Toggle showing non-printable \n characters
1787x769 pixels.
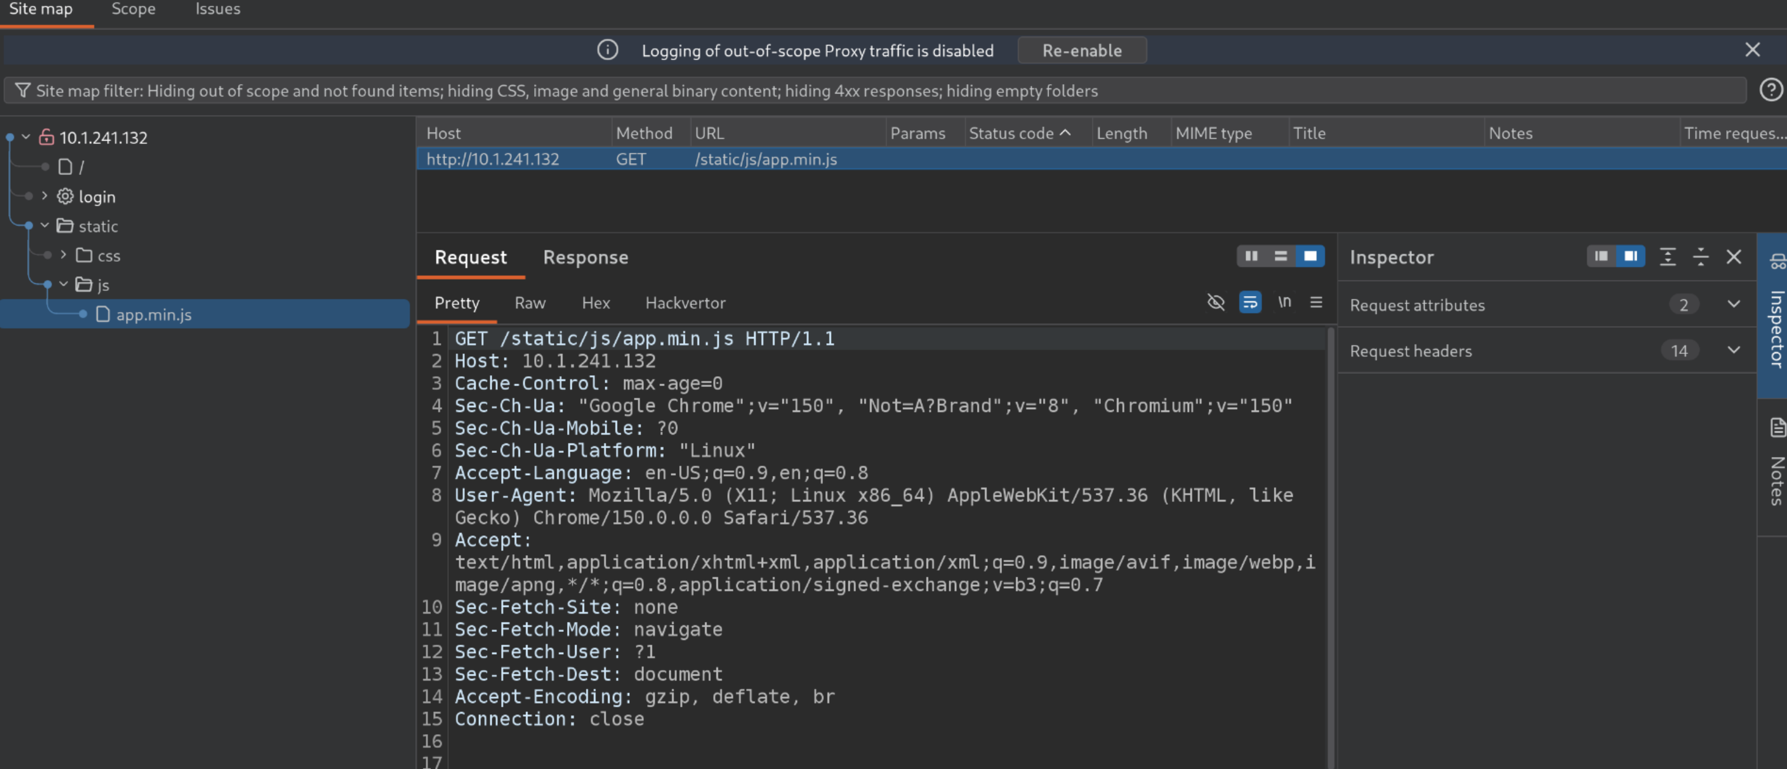pyautogui.click(x=1284, y=301)
